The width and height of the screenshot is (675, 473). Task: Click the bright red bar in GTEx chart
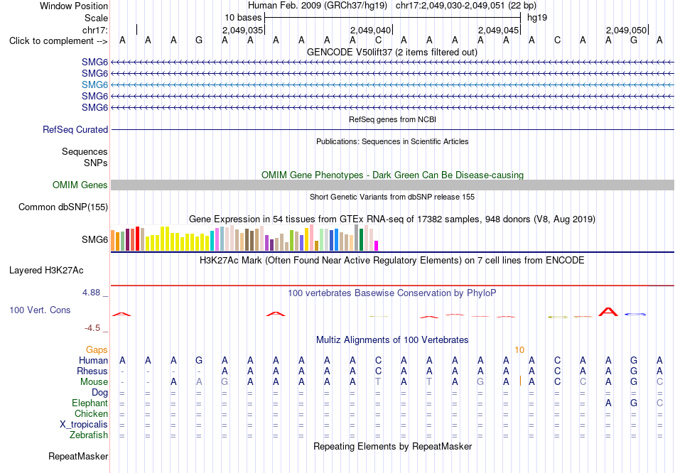[x=137, y=239]
